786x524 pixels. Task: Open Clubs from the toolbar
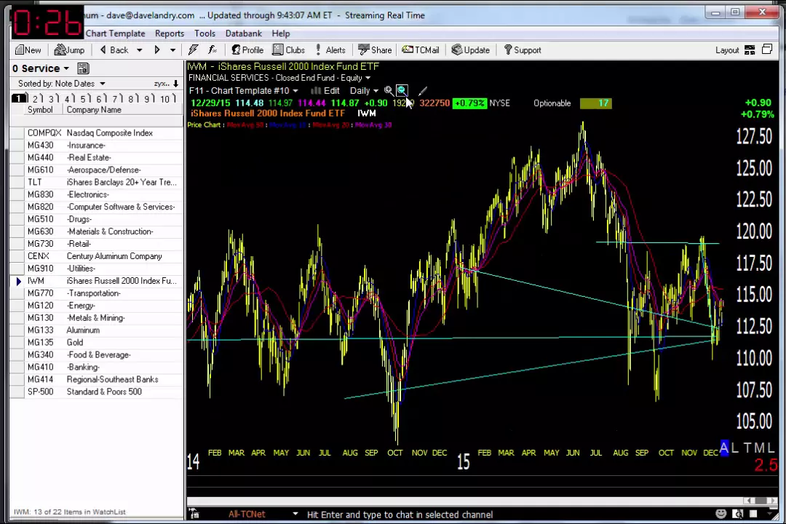pos(288,49)
